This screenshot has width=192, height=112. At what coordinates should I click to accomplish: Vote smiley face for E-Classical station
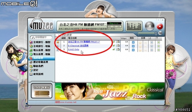[140, 46]
